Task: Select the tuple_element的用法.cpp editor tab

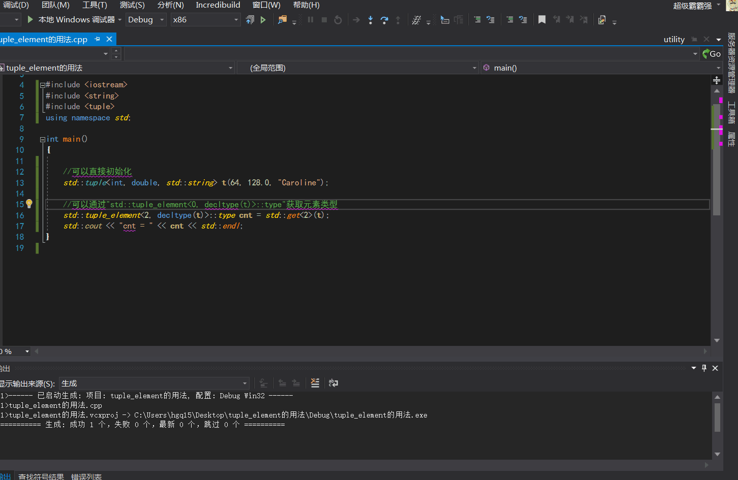Action: click(x=44, y=39)
